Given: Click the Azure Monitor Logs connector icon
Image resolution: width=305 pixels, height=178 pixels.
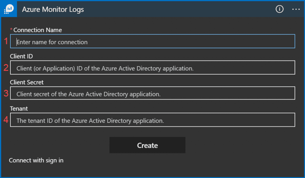Looking at the screenshot, I should 9,9.
